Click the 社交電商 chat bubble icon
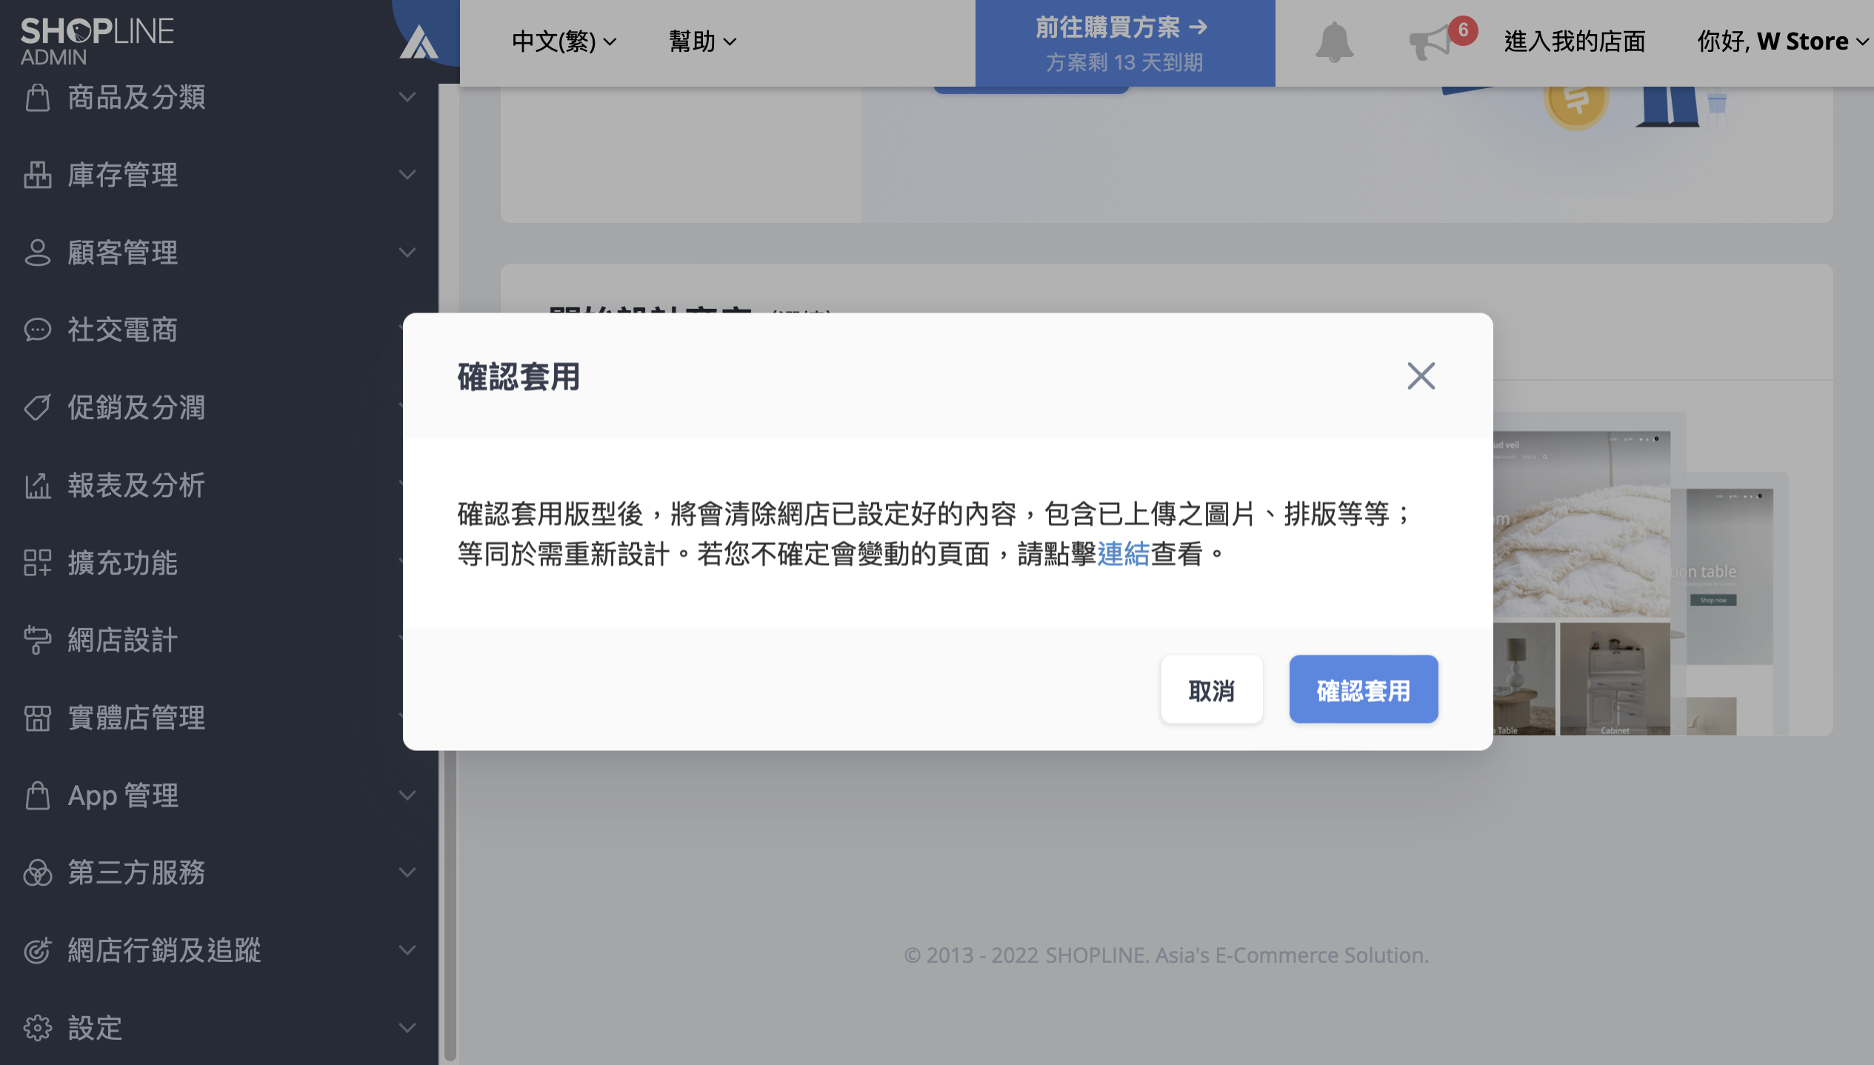Image resolution: width=1874 pixels, height=1065 pixels. click(37, 330)
